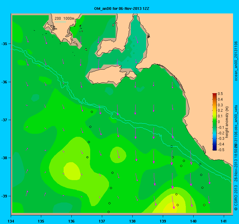This screenshot has width=239, height=224.
Task: Click the observation circle marker near 137.3, -38.4
Action: pyautogui.click(x=113, y=173)
